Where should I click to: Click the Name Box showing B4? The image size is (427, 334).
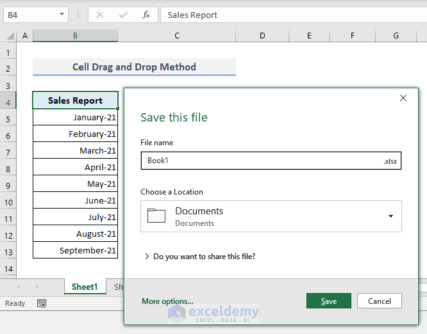(x=36, y=15)
